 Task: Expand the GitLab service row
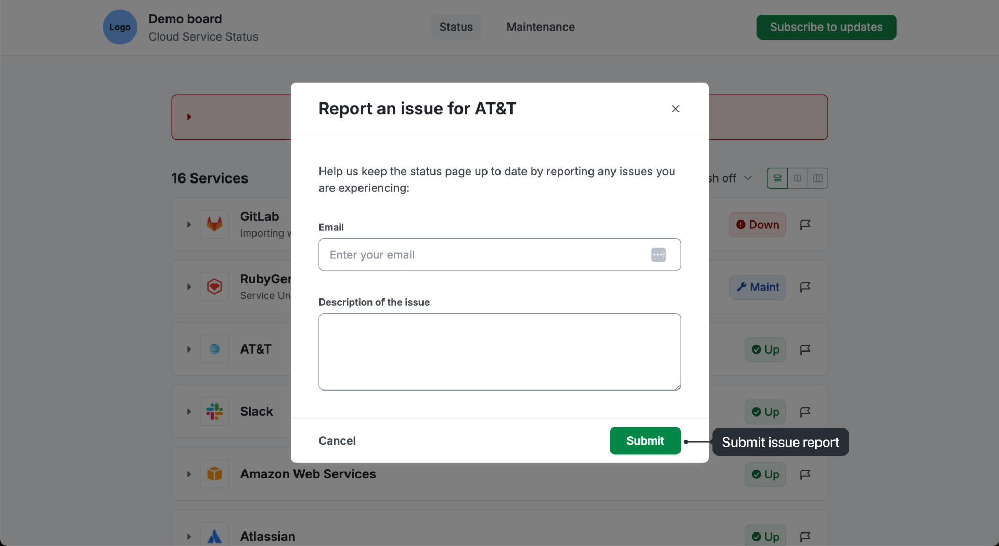click(189, 225)
